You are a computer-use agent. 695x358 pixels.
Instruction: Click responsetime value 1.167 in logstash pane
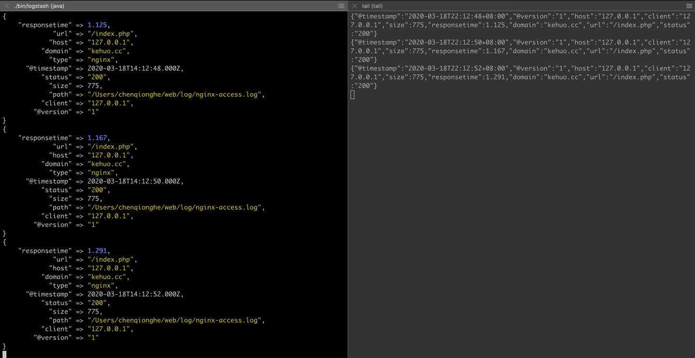(x=97, y=138)
